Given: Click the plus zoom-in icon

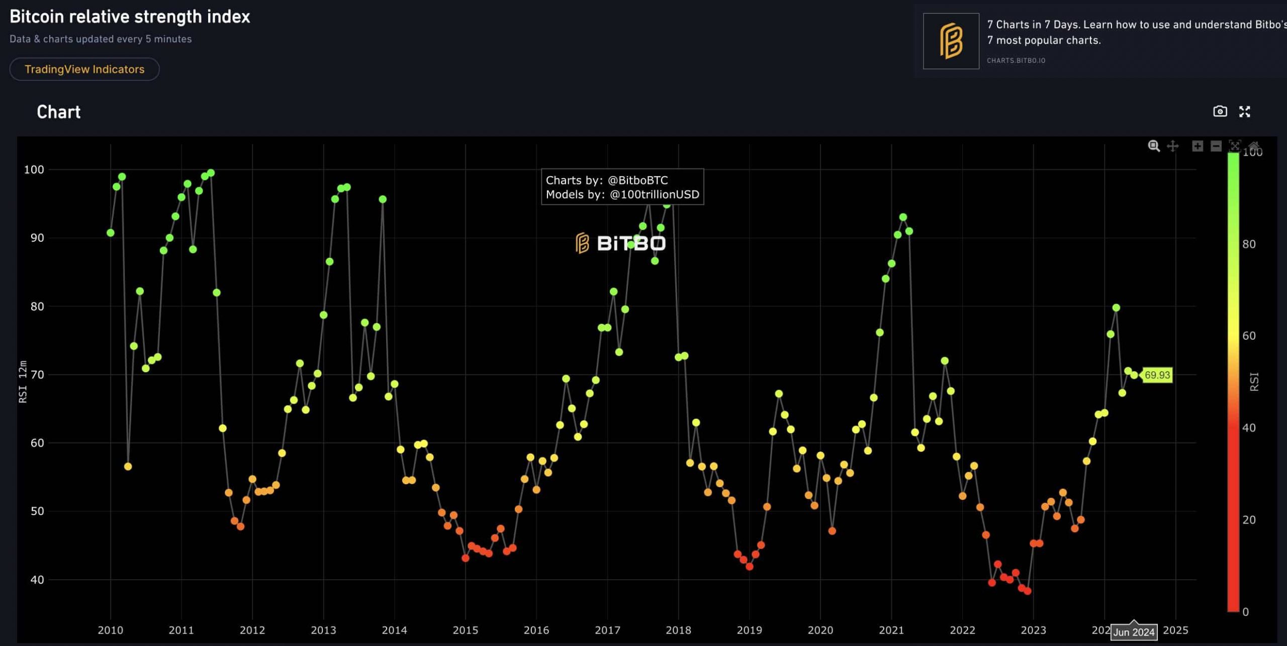Looking at the screenshot, I should click(x=1198, y=146).
